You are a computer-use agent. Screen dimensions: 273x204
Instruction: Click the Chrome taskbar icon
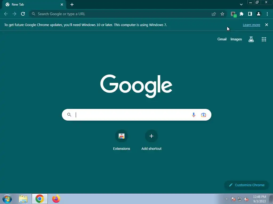coord(40,199)
